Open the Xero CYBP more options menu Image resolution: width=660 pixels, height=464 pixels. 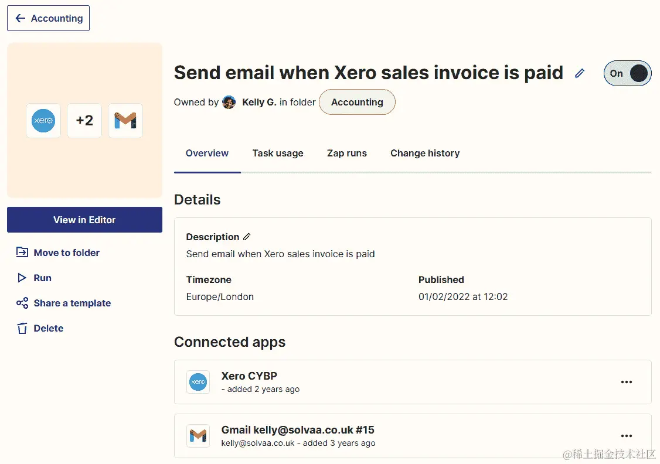tap(627, 382)
